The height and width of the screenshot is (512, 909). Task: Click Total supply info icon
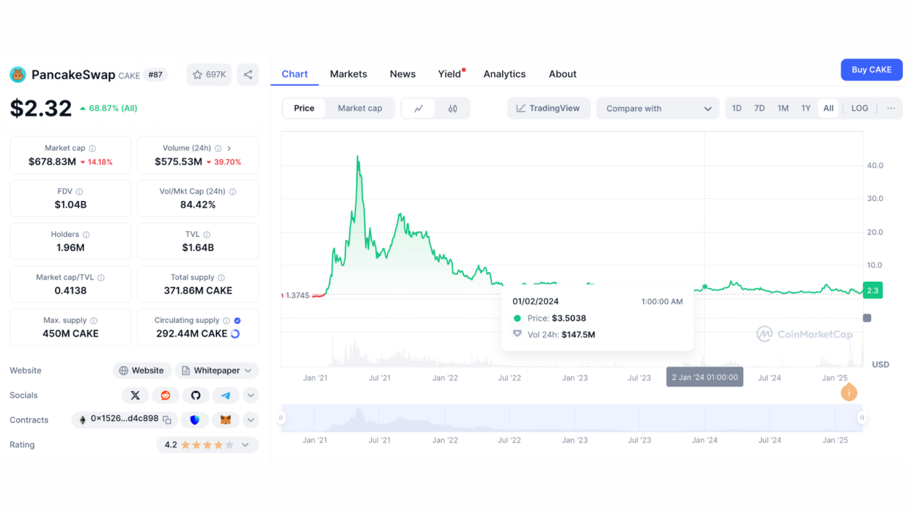coord(221,278)
